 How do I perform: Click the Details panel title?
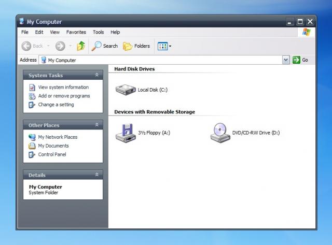pos(37,175)
